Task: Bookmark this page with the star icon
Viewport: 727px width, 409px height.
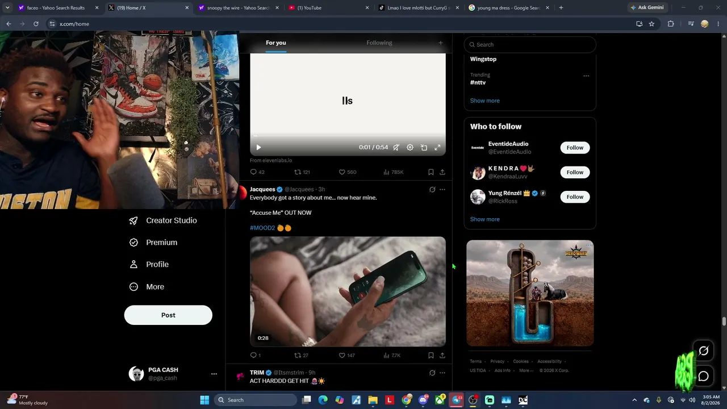Action: click(651, 24)
